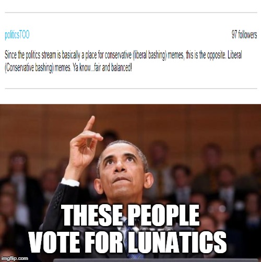
Task: Click the stream description starting 'Since the politics stream'
Action: tap(123, 61)
